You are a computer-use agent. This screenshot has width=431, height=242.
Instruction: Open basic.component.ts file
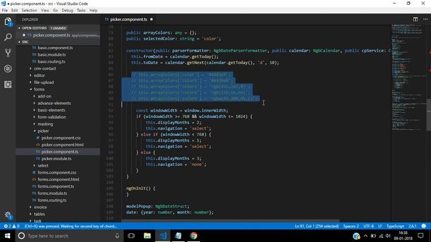tap(55, 48)
